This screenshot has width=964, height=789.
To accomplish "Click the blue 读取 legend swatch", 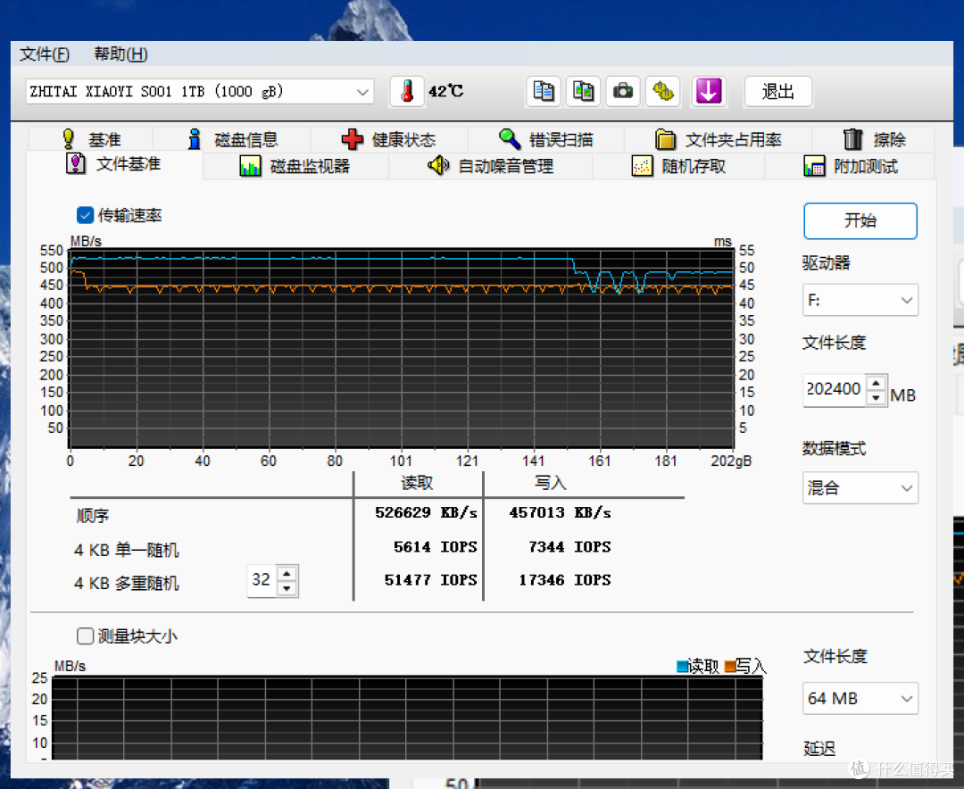I will 682,666.
